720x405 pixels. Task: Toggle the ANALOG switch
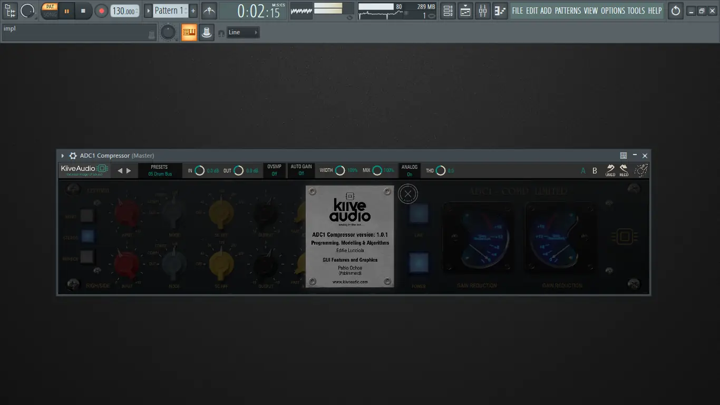click(x=410, y=170)
